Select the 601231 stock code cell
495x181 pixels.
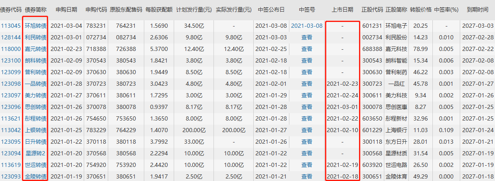click(x=372, y=26)
